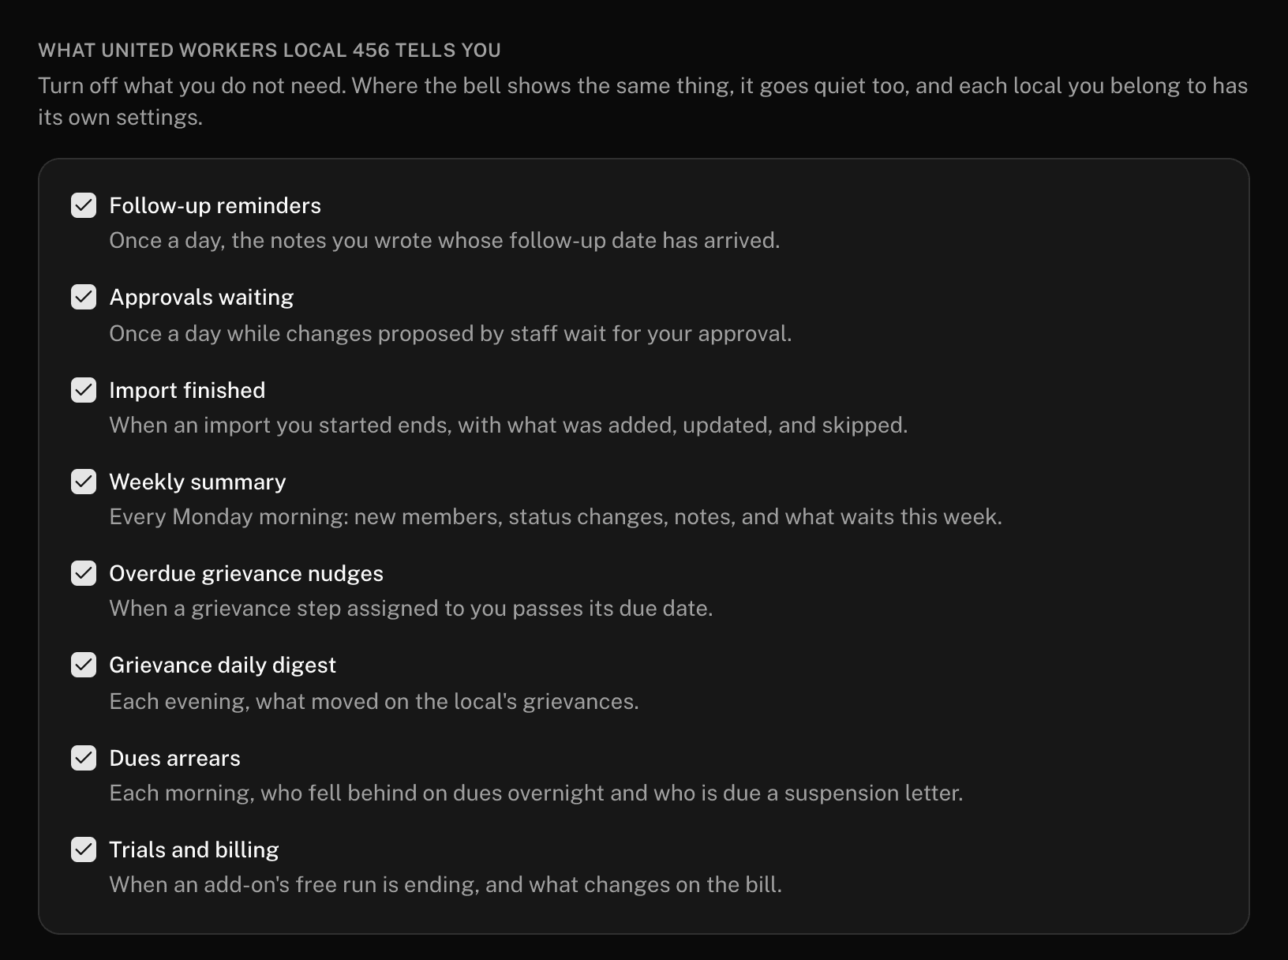Select the "Grievance daily digest" label text
The height and width of the screenshot is (960, 1288).
[223, 665]
